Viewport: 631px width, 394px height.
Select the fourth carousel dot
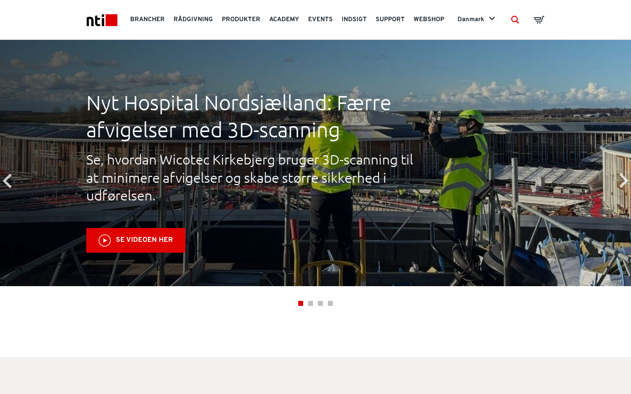[330, 303]
